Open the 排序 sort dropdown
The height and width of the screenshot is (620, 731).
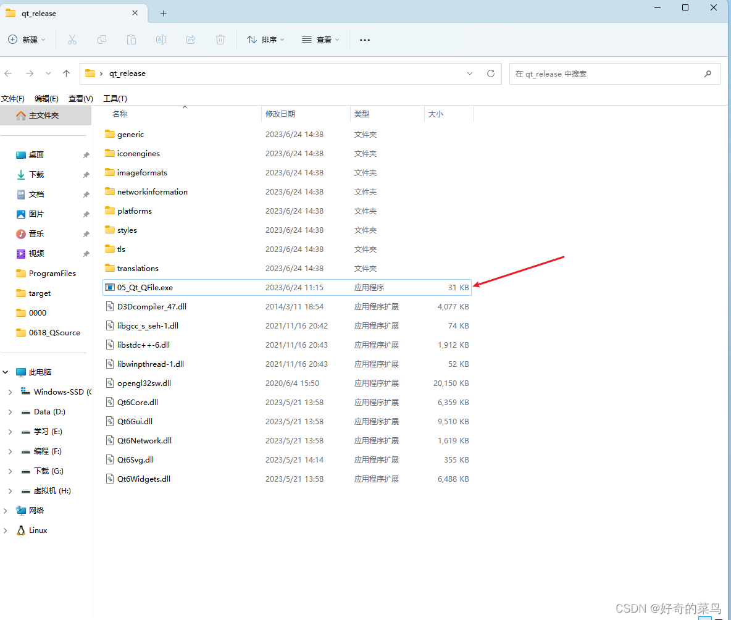click(265, 40)
